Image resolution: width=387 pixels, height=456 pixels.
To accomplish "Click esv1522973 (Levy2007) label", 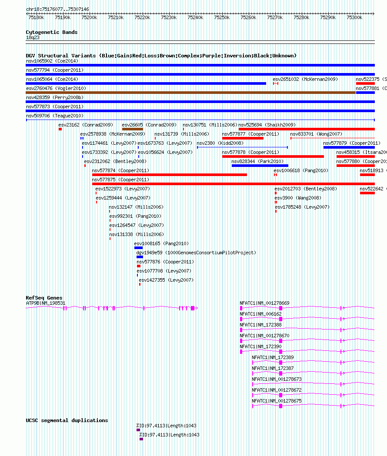I will coord(123,189).
